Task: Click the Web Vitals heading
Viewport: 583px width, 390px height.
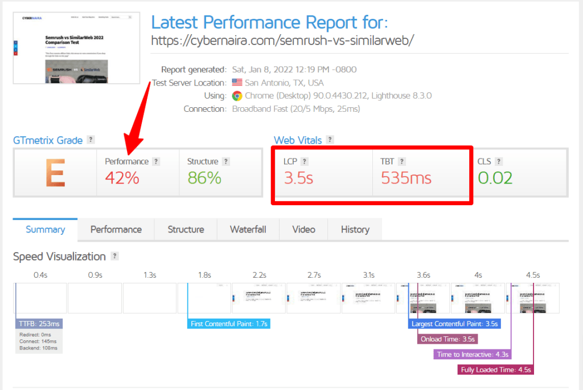Action: (x=298, y=140)
